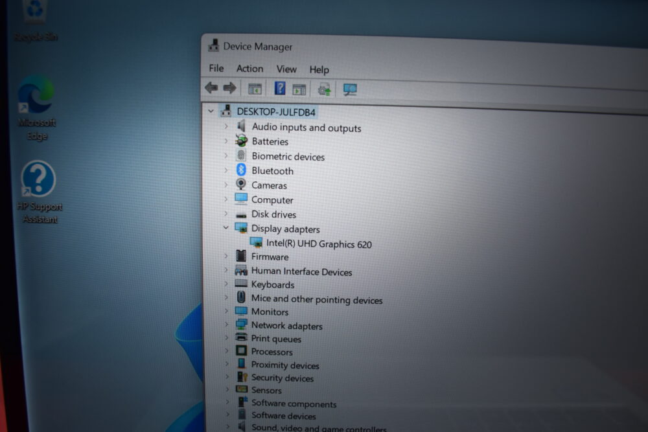
Task: Select the Sensors label
Action: 266,391
